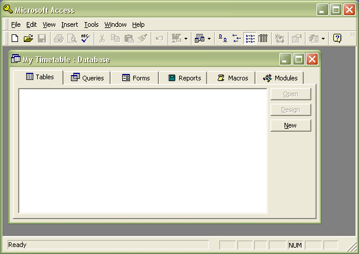Click the Analyze toolbar icon

(200, 38)
